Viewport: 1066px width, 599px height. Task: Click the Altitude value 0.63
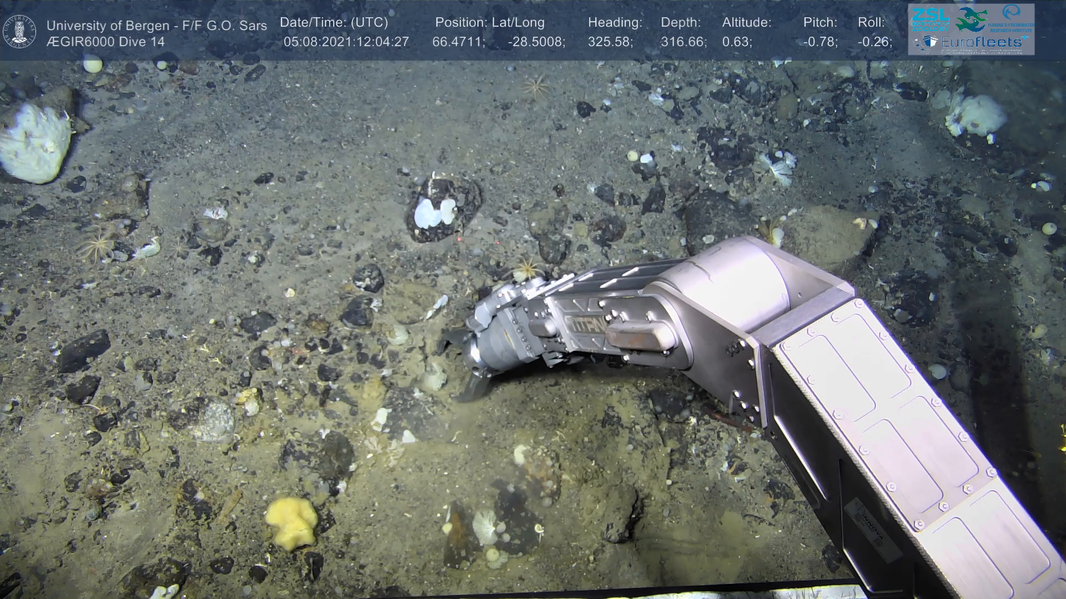737,42
